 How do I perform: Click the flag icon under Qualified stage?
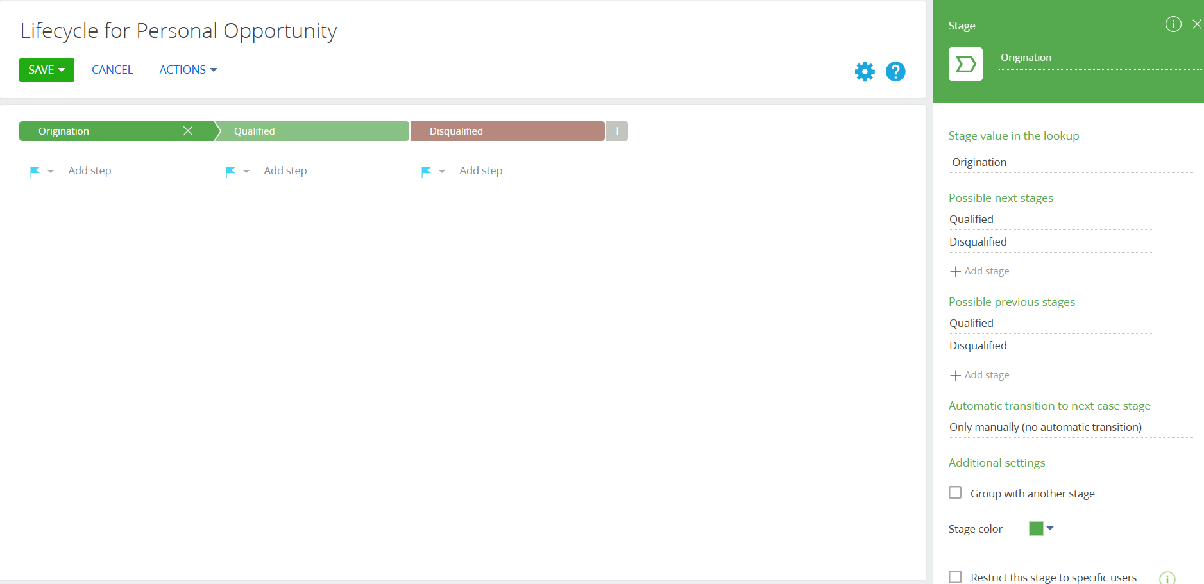[x=231, y=171]
